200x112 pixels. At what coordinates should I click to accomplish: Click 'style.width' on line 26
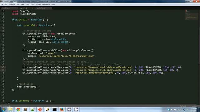[x=58, y=39]
